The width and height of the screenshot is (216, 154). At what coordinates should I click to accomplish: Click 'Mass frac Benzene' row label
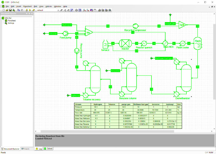[x=82, y=121]
